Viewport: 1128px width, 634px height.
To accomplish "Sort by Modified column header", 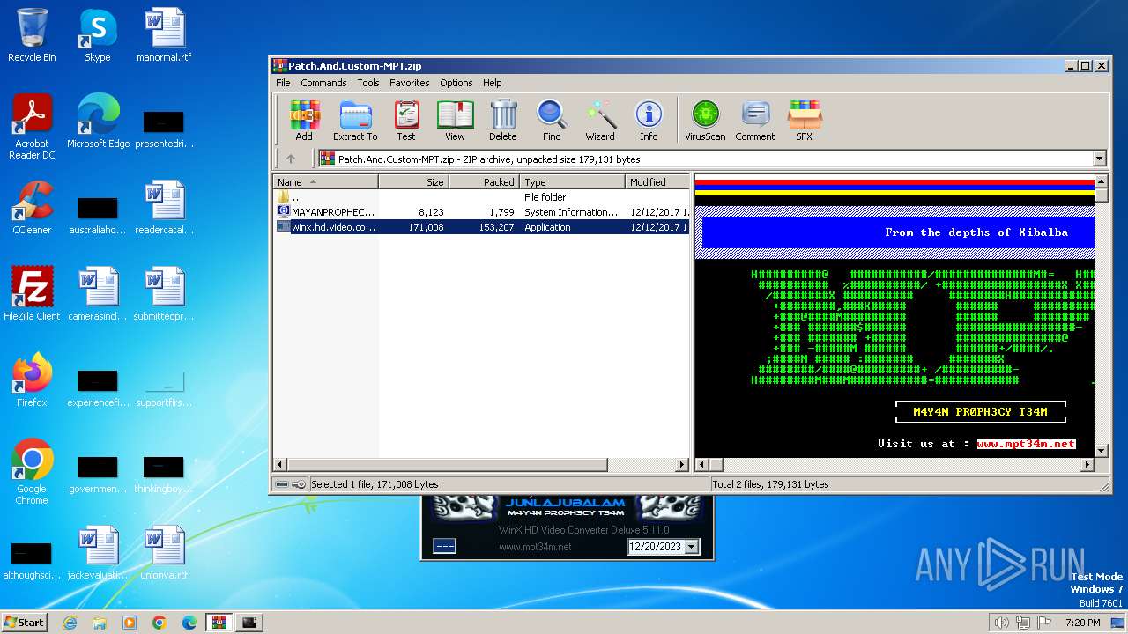I will [x=657, y=182].
